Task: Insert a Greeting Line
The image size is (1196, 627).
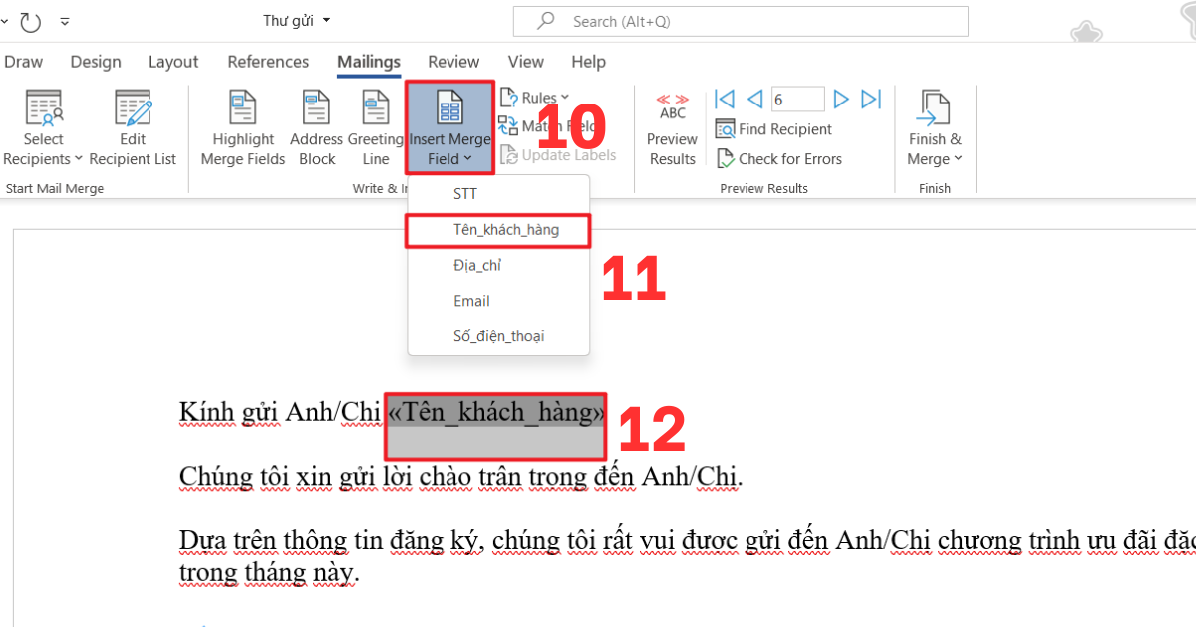Action: 376,128
